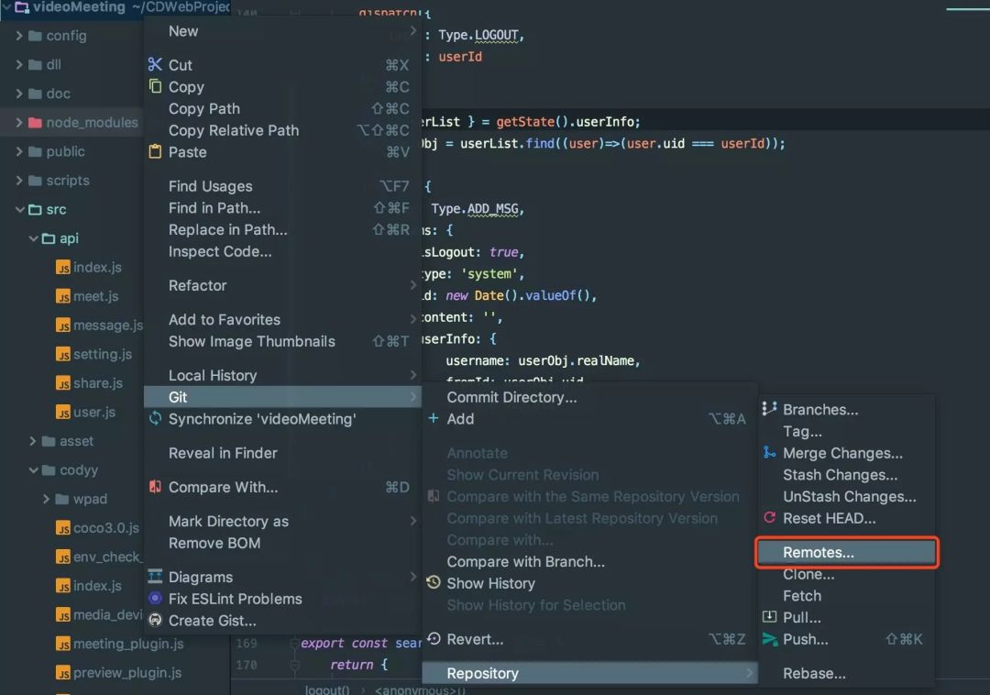
Task: Select Find in Path...
Action: pos(283,208)
